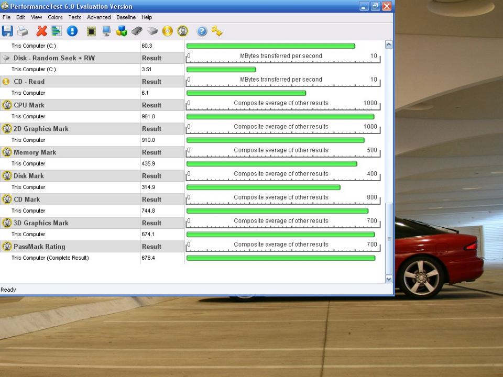Click the Disk Mark value 314.9
The height and width of the screenshot is (377, 503).
coord(148,187)
